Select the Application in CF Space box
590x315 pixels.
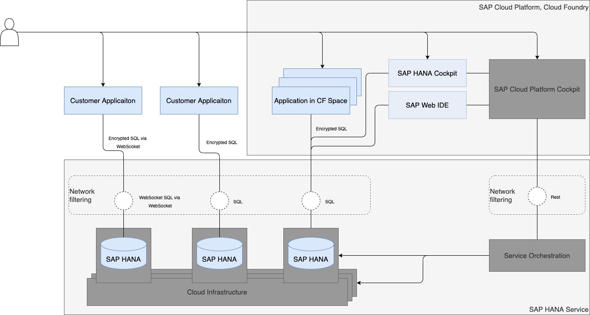311,101
